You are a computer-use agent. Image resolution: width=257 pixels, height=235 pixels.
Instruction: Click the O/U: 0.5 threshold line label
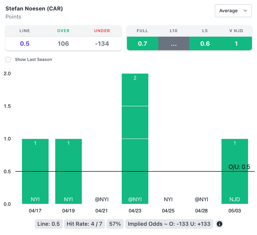(239, 167)
